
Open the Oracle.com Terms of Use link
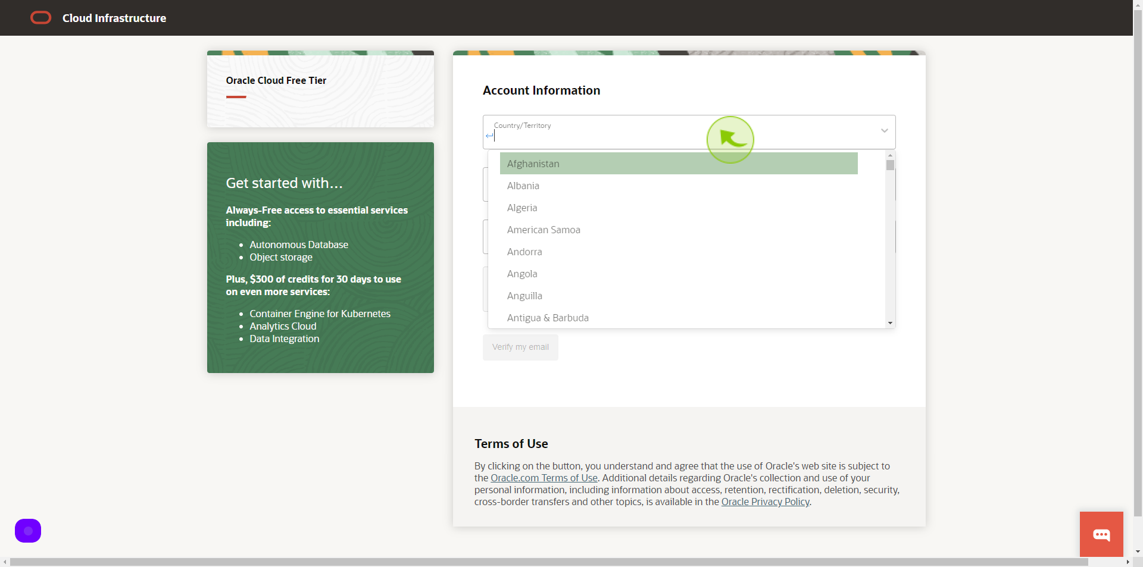(544, 478)
